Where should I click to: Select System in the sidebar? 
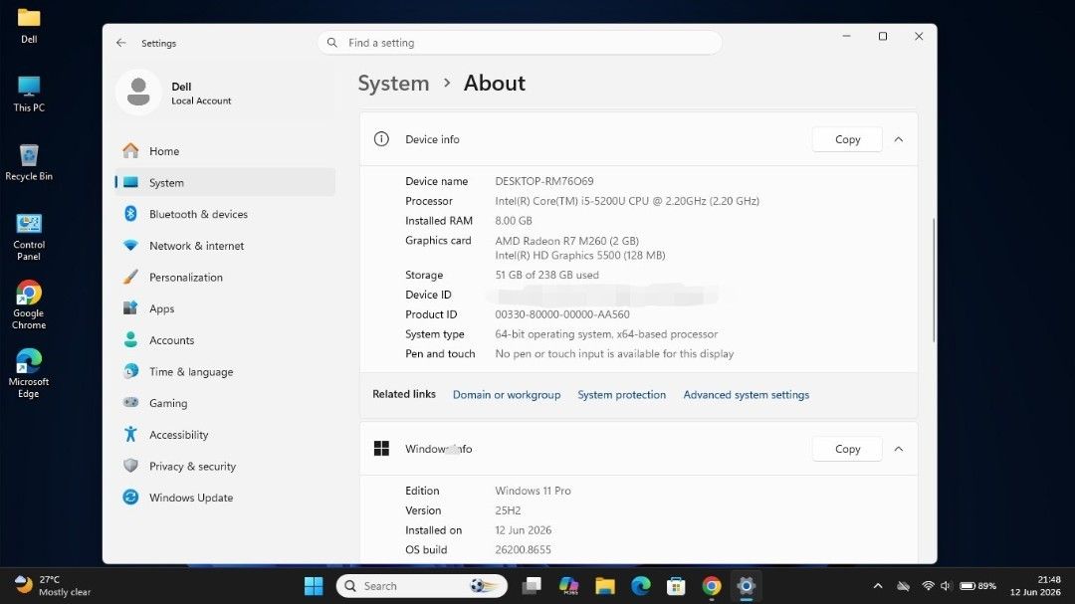pos(225,182)
